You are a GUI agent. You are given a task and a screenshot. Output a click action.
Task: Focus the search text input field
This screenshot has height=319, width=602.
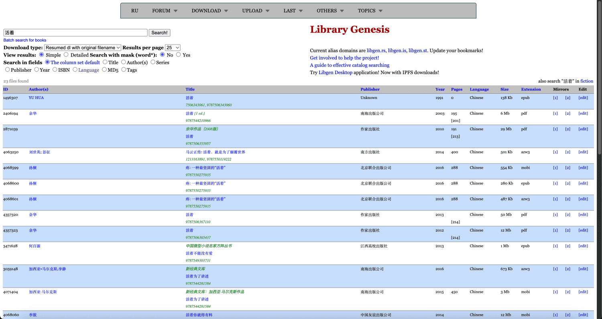pyautogui.click(x=75, y=33)
